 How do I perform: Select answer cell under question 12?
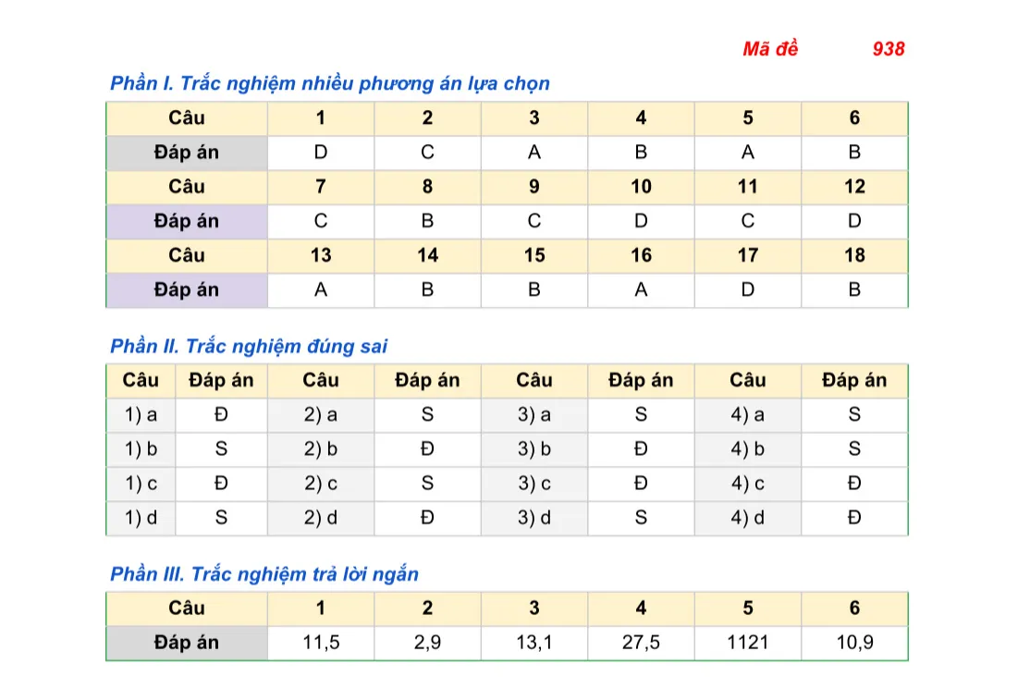click(x=854, y=221)
